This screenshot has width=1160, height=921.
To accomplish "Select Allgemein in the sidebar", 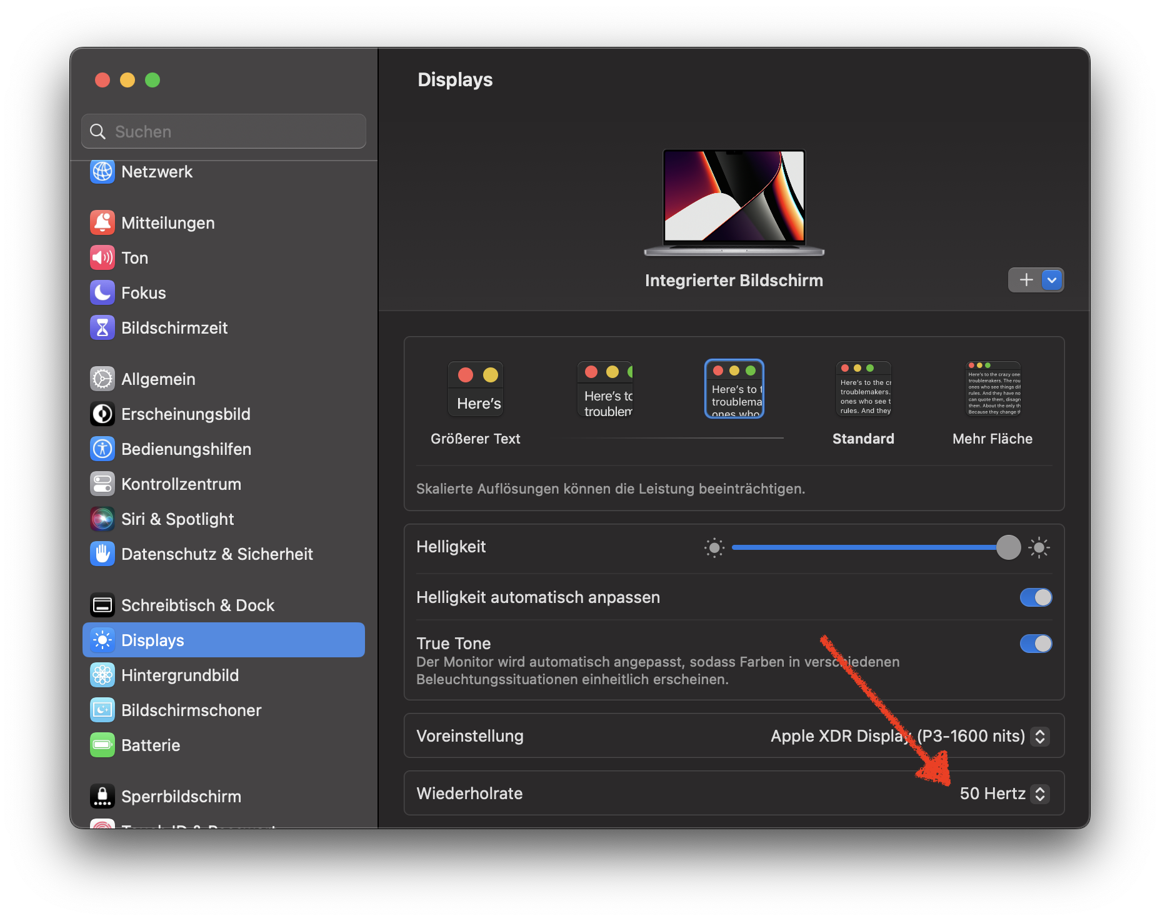I will point(224,379).
